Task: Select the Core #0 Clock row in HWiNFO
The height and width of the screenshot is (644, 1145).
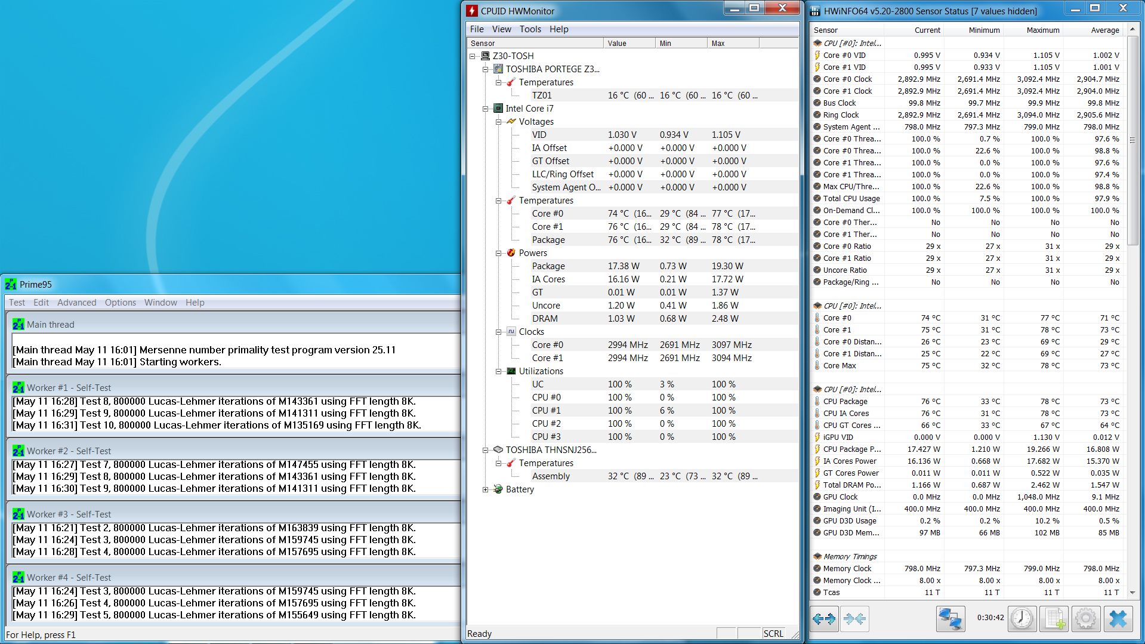Action: pos(967,79)
